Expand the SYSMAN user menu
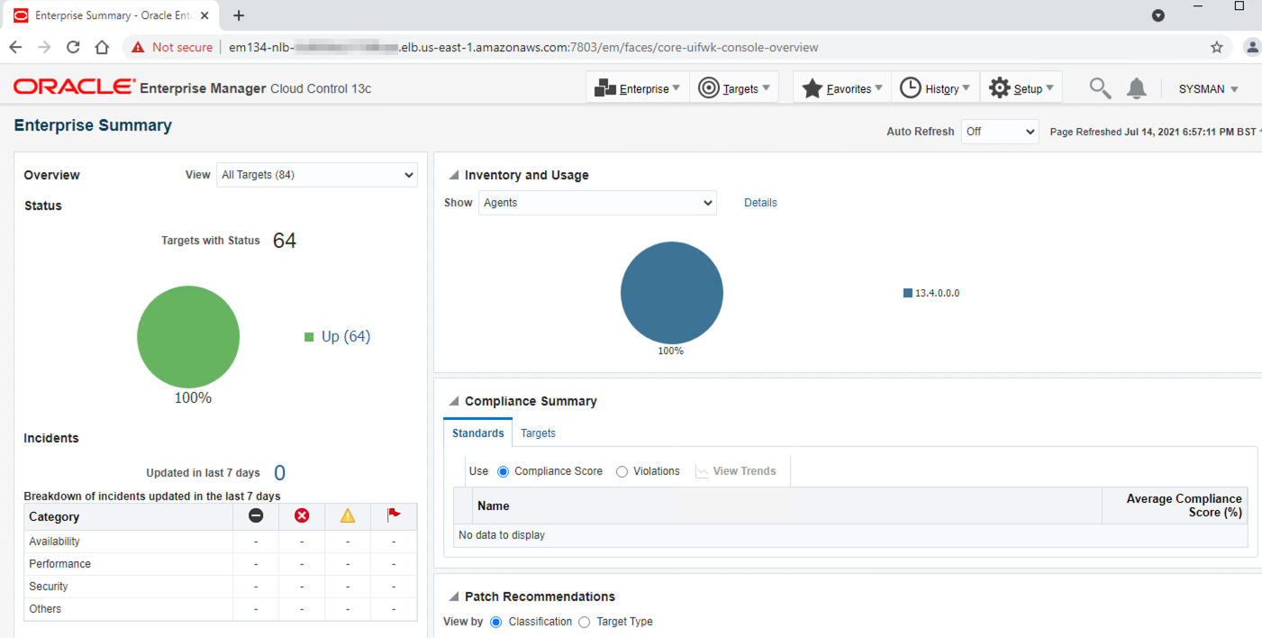This screenshot has height=638, width=1262. point(1209,89)
